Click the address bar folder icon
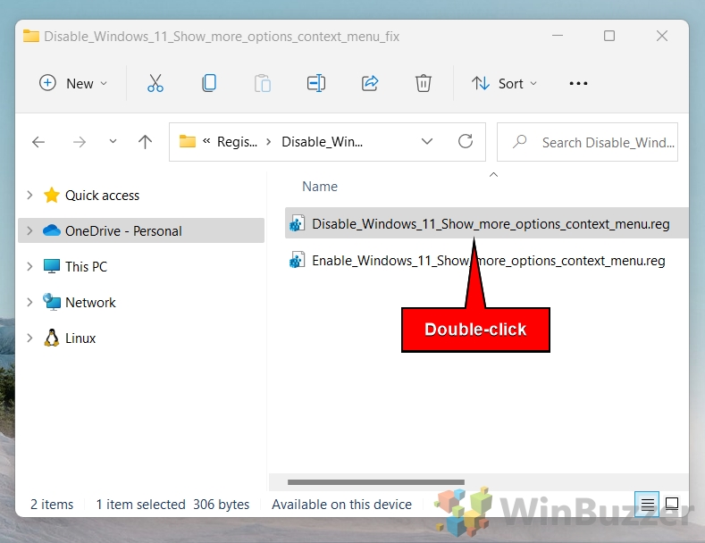This screenshot has height=543, width=705. [x=188, y=142]
